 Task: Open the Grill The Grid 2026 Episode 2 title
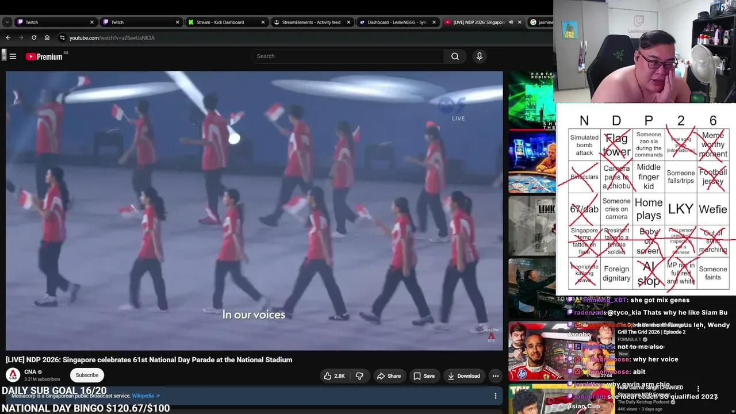pos(651,329)
